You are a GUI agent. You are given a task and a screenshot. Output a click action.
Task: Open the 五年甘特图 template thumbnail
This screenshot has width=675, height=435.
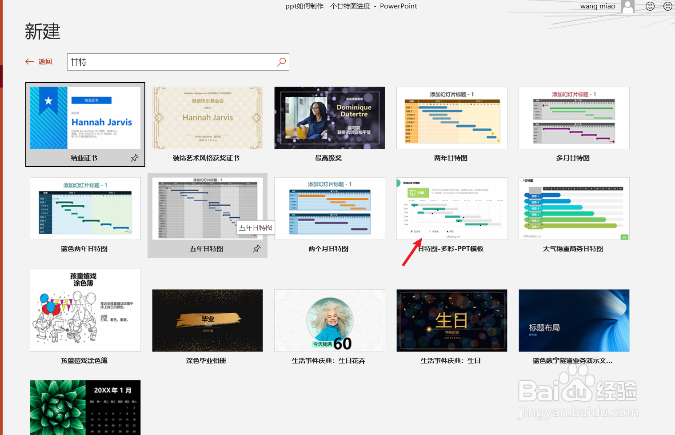pos(208,208)
